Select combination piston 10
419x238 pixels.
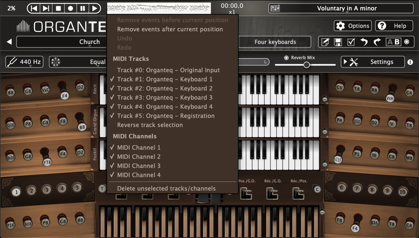click(402, 192)
